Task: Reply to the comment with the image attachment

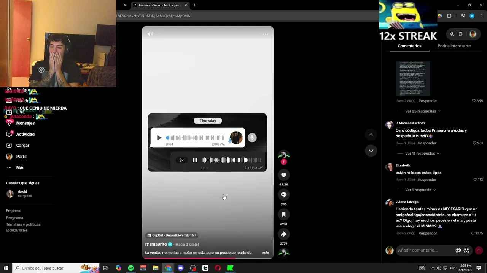Action: click(428, 101)
